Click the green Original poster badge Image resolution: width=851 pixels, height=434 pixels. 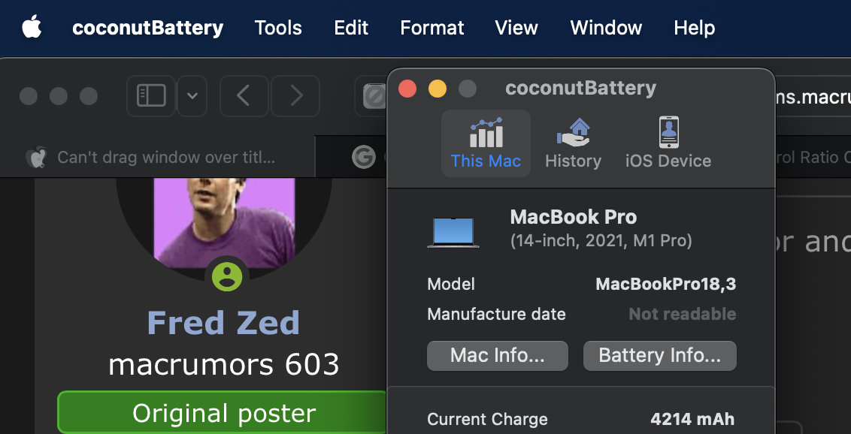coord(223,413)
